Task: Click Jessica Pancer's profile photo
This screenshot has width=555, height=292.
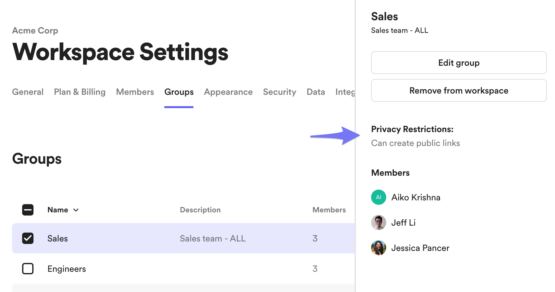Action: point(378,248)
